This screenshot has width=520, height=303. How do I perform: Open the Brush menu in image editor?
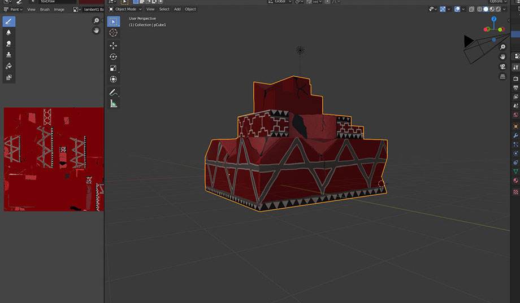click(x=45, y=9)
